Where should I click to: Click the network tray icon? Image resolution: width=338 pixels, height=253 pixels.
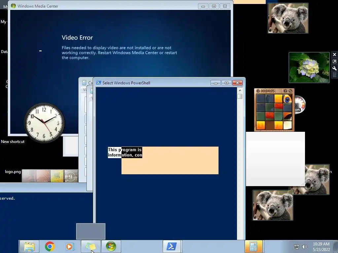pos(297,247)
